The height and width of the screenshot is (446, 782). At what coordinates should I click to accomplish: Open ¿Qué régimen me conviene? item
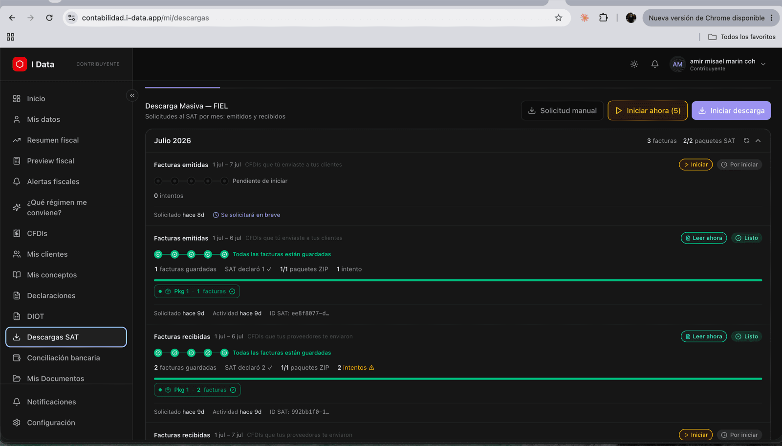66,207
